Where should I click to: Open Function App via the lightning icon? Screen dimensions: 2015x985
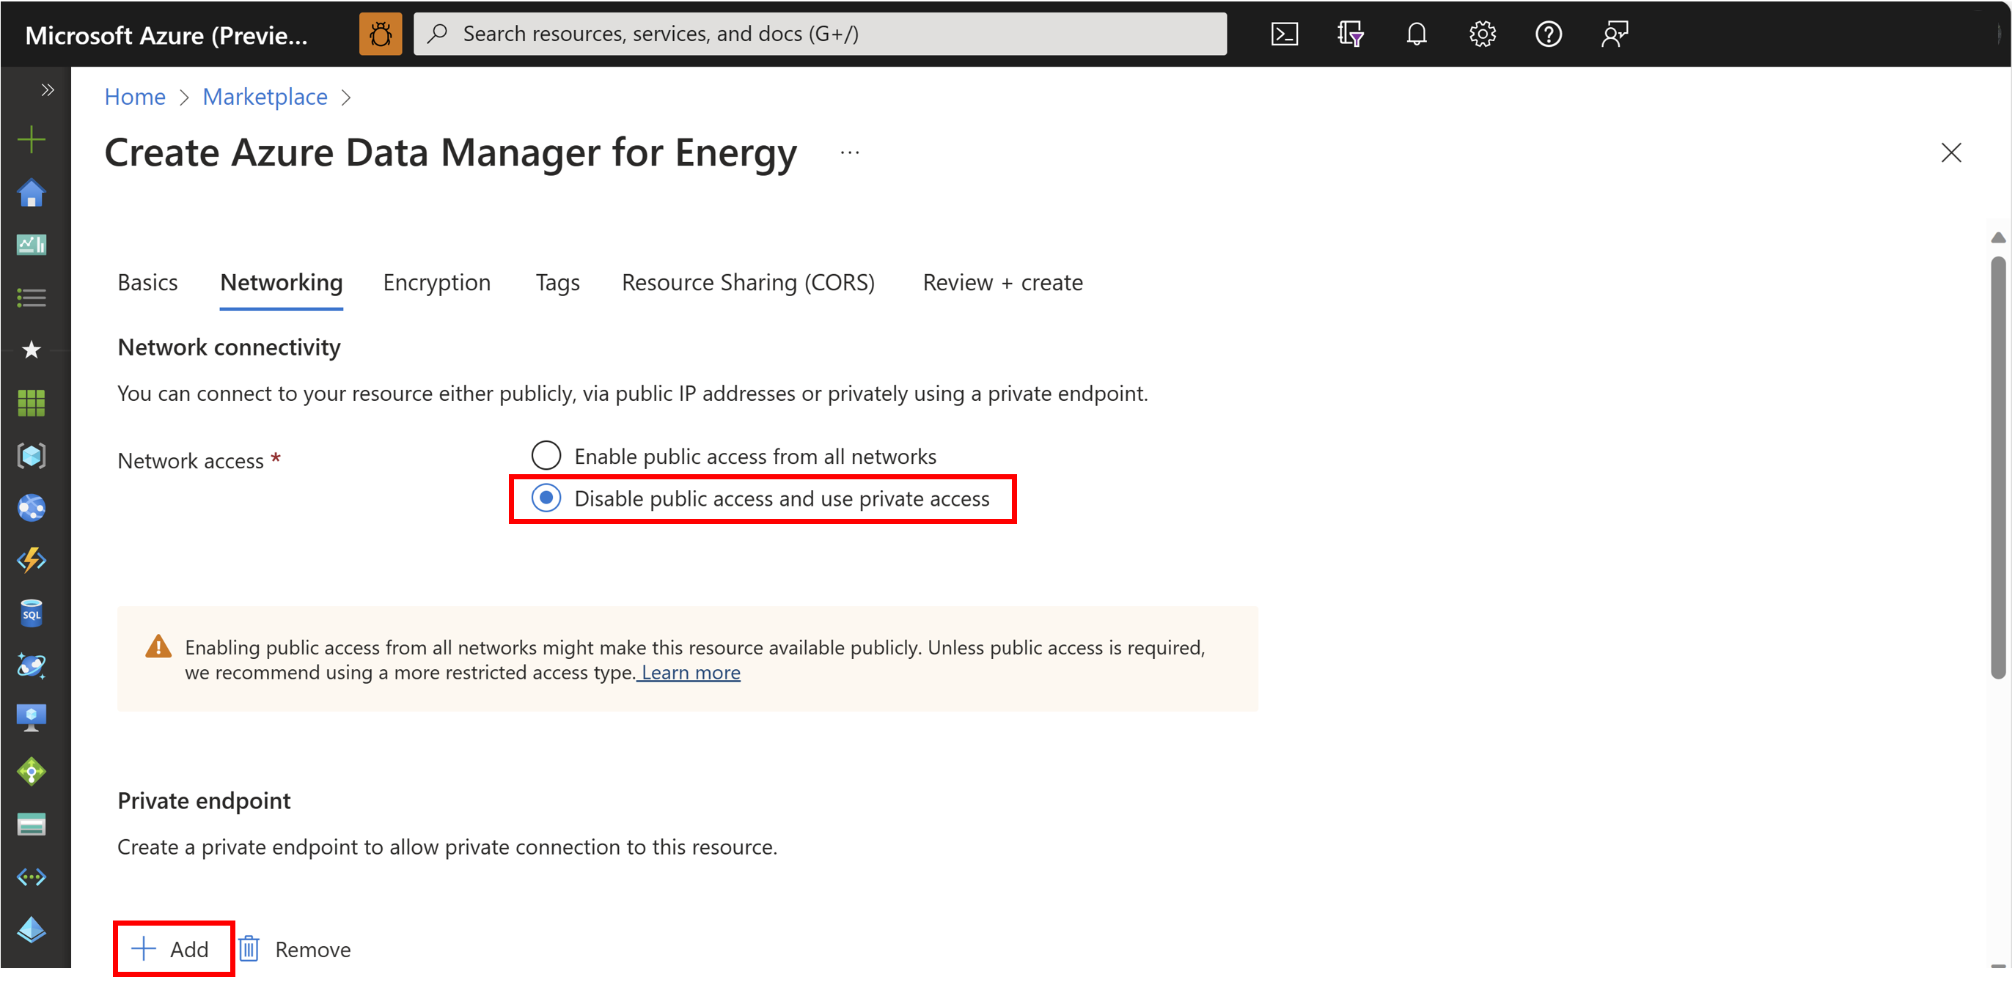click(x=31, y=560)
